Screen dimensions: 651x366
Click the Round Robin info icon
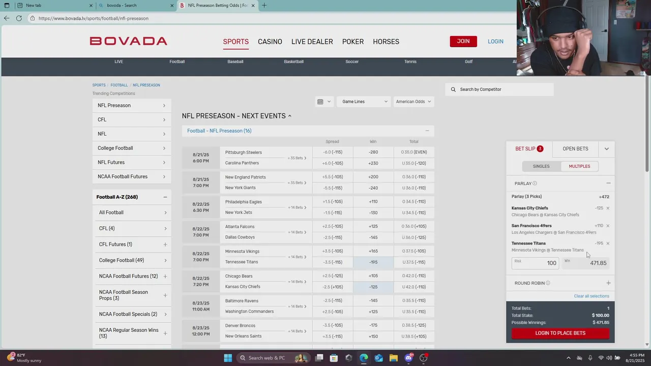548,283
